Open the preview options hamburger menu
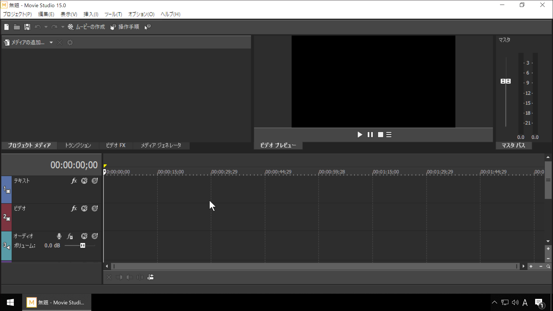553x311 pixels. 389,134
